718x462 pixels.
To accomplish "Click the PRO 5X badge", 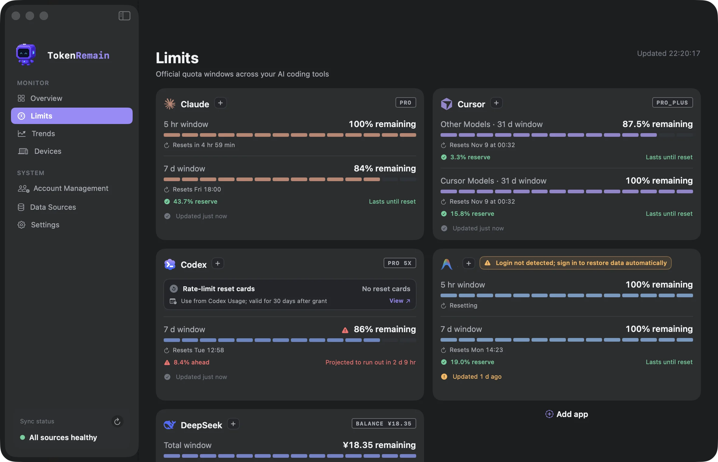I will click(x=400, y=263).
